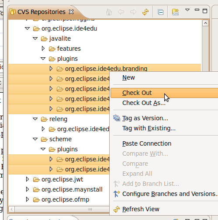This screenshot has width=218, height=220.
Task: Choose Check Out As... menu entry
Action: [164, 103]
